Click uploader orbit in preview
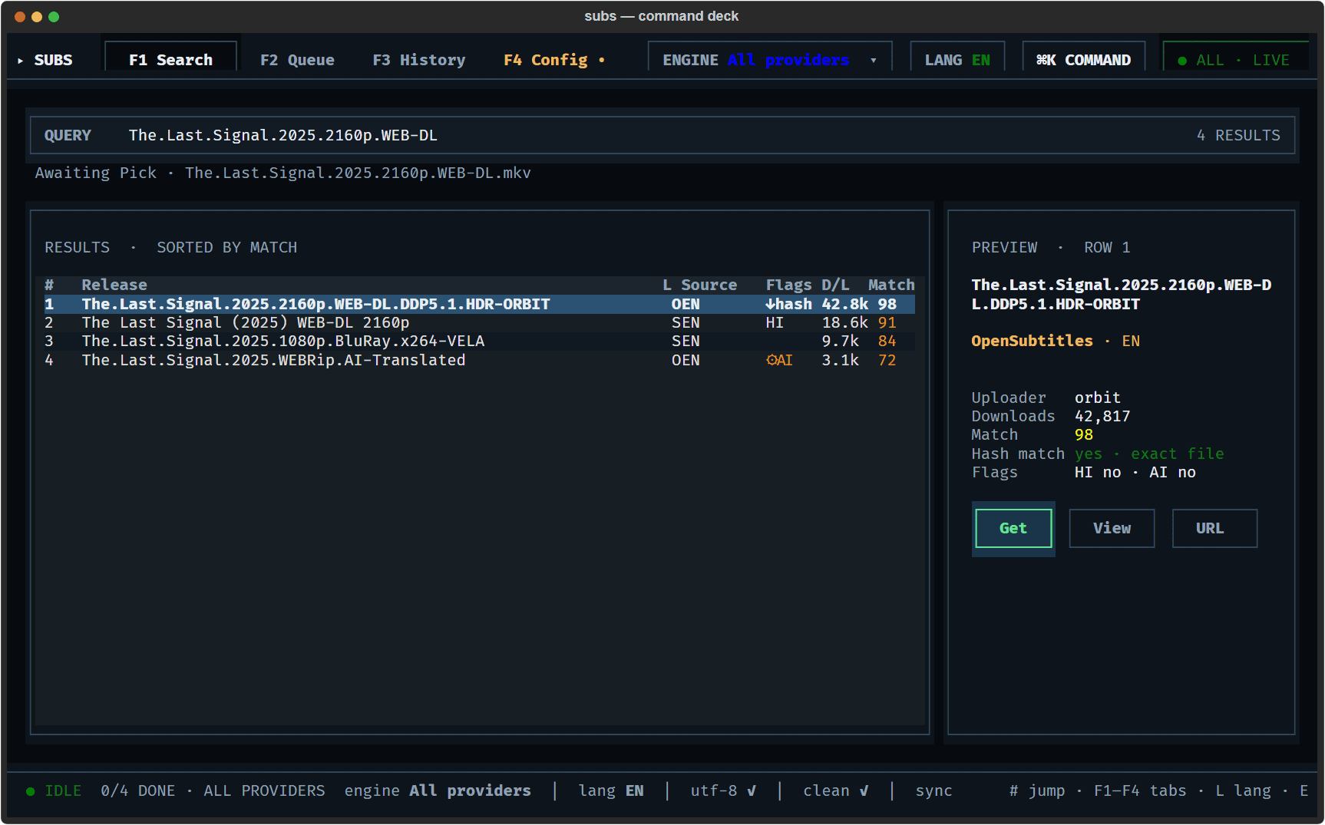This screenshot has width=1325, height=825. coord(1097,398)
